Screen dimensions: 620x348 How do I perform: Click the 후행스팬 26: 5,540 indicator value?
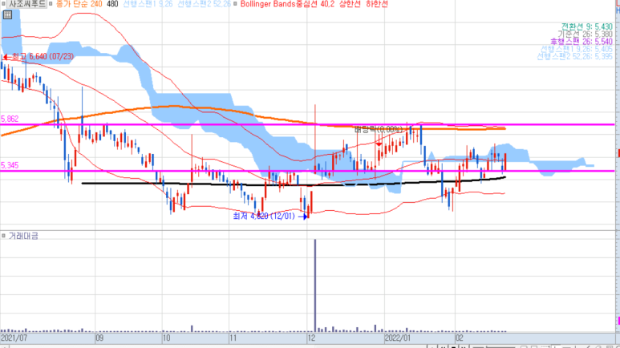582,42
